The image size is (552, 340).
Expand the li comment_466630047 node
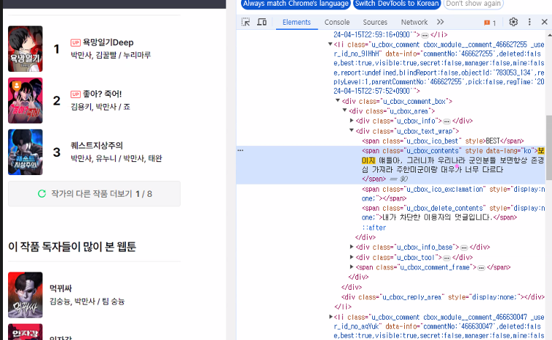(x=330, y=317)
